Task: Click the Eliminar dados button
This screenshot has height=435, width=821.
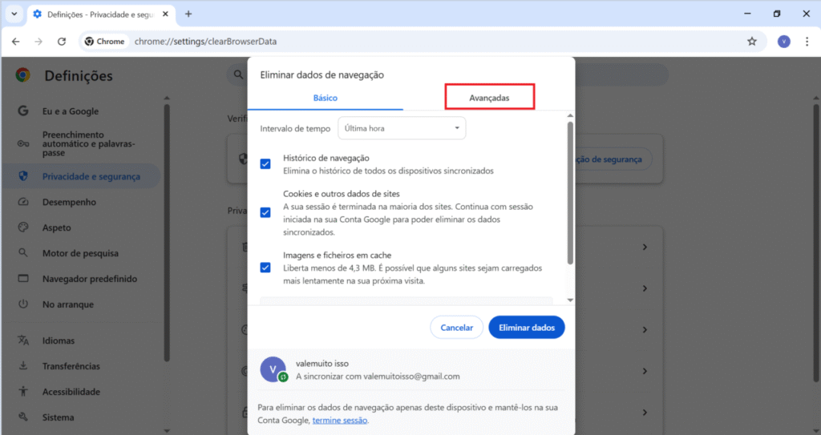Action: (x=527, y=327)
